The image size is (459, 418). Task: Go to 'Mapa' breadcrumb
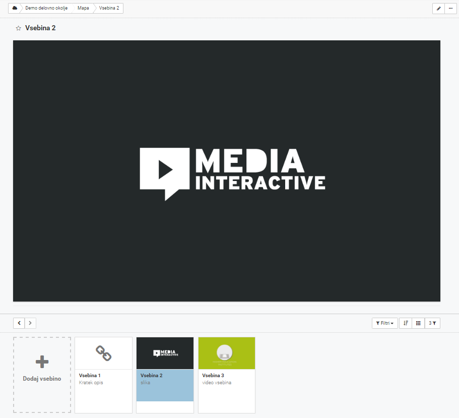pyautogui.click(x=83, y=8)
